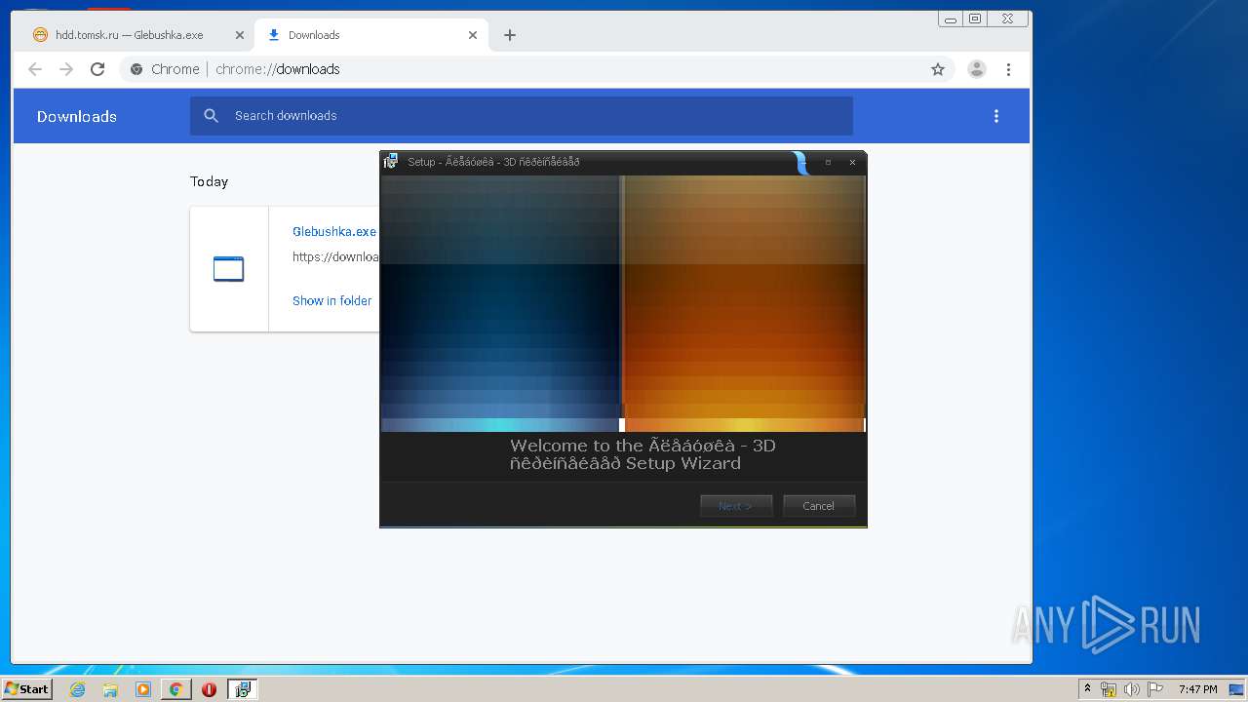Viewport: 1248px width, 702px height.
Task: Click the 7:47 PM clock
Action: click(1197, 689)
